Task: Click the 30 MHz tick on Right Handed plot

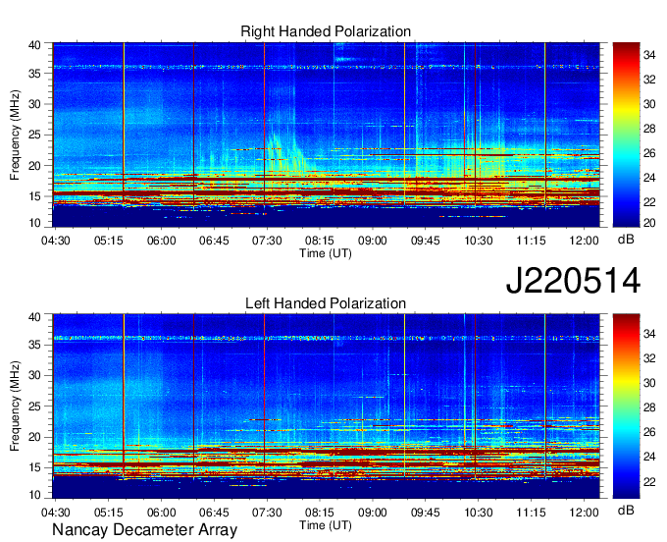Action: [x=34, y=104]
